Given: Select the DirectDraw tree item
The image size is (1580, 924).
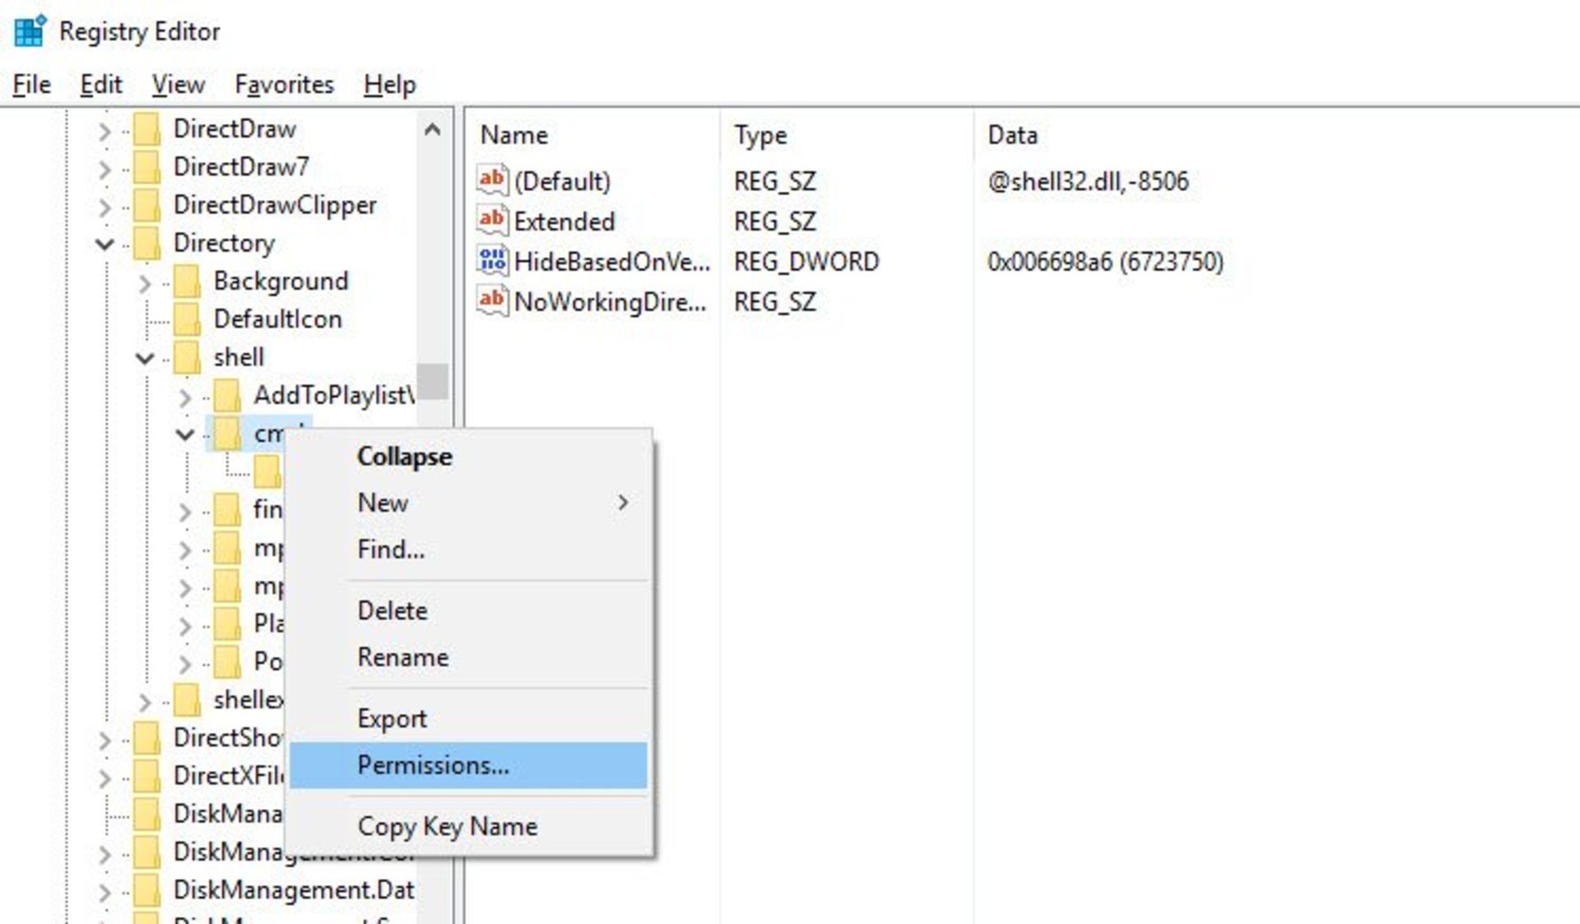Looking at the screenshot, I should (x=235, y=129).
